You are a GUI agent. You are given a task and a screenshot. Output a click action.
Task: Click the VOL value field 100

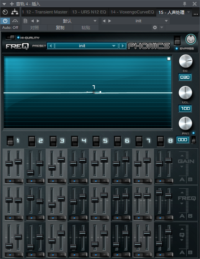(x=185, y=108)
